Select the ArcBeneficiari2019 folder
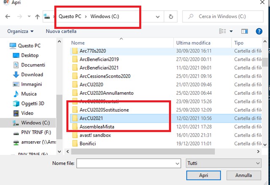Screen dimensions: 270x185 point(99,59)
